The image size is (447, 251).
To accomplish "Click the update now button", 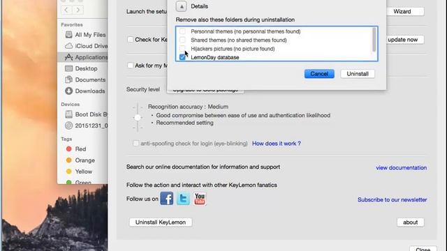I will [403, 40].
